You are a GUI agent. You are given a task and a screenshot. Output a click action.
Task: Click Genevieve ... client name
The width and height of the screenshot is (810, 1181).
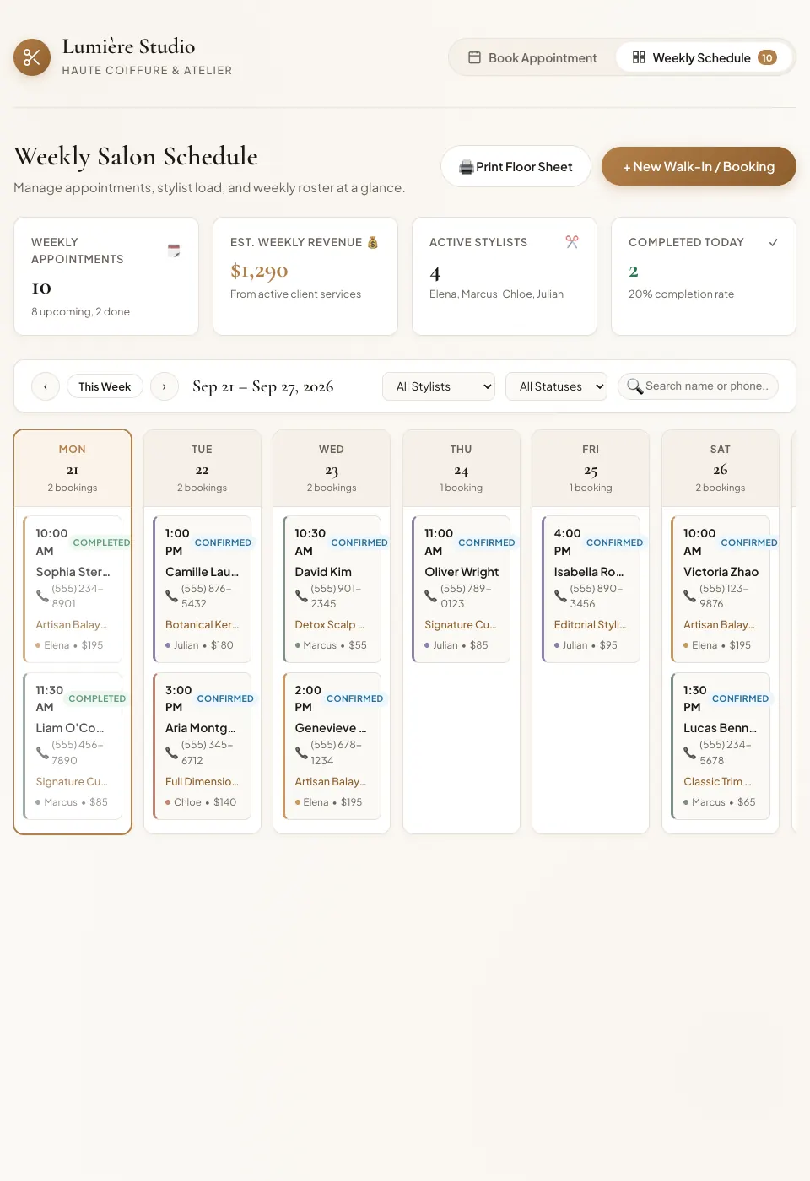[331, 728]
